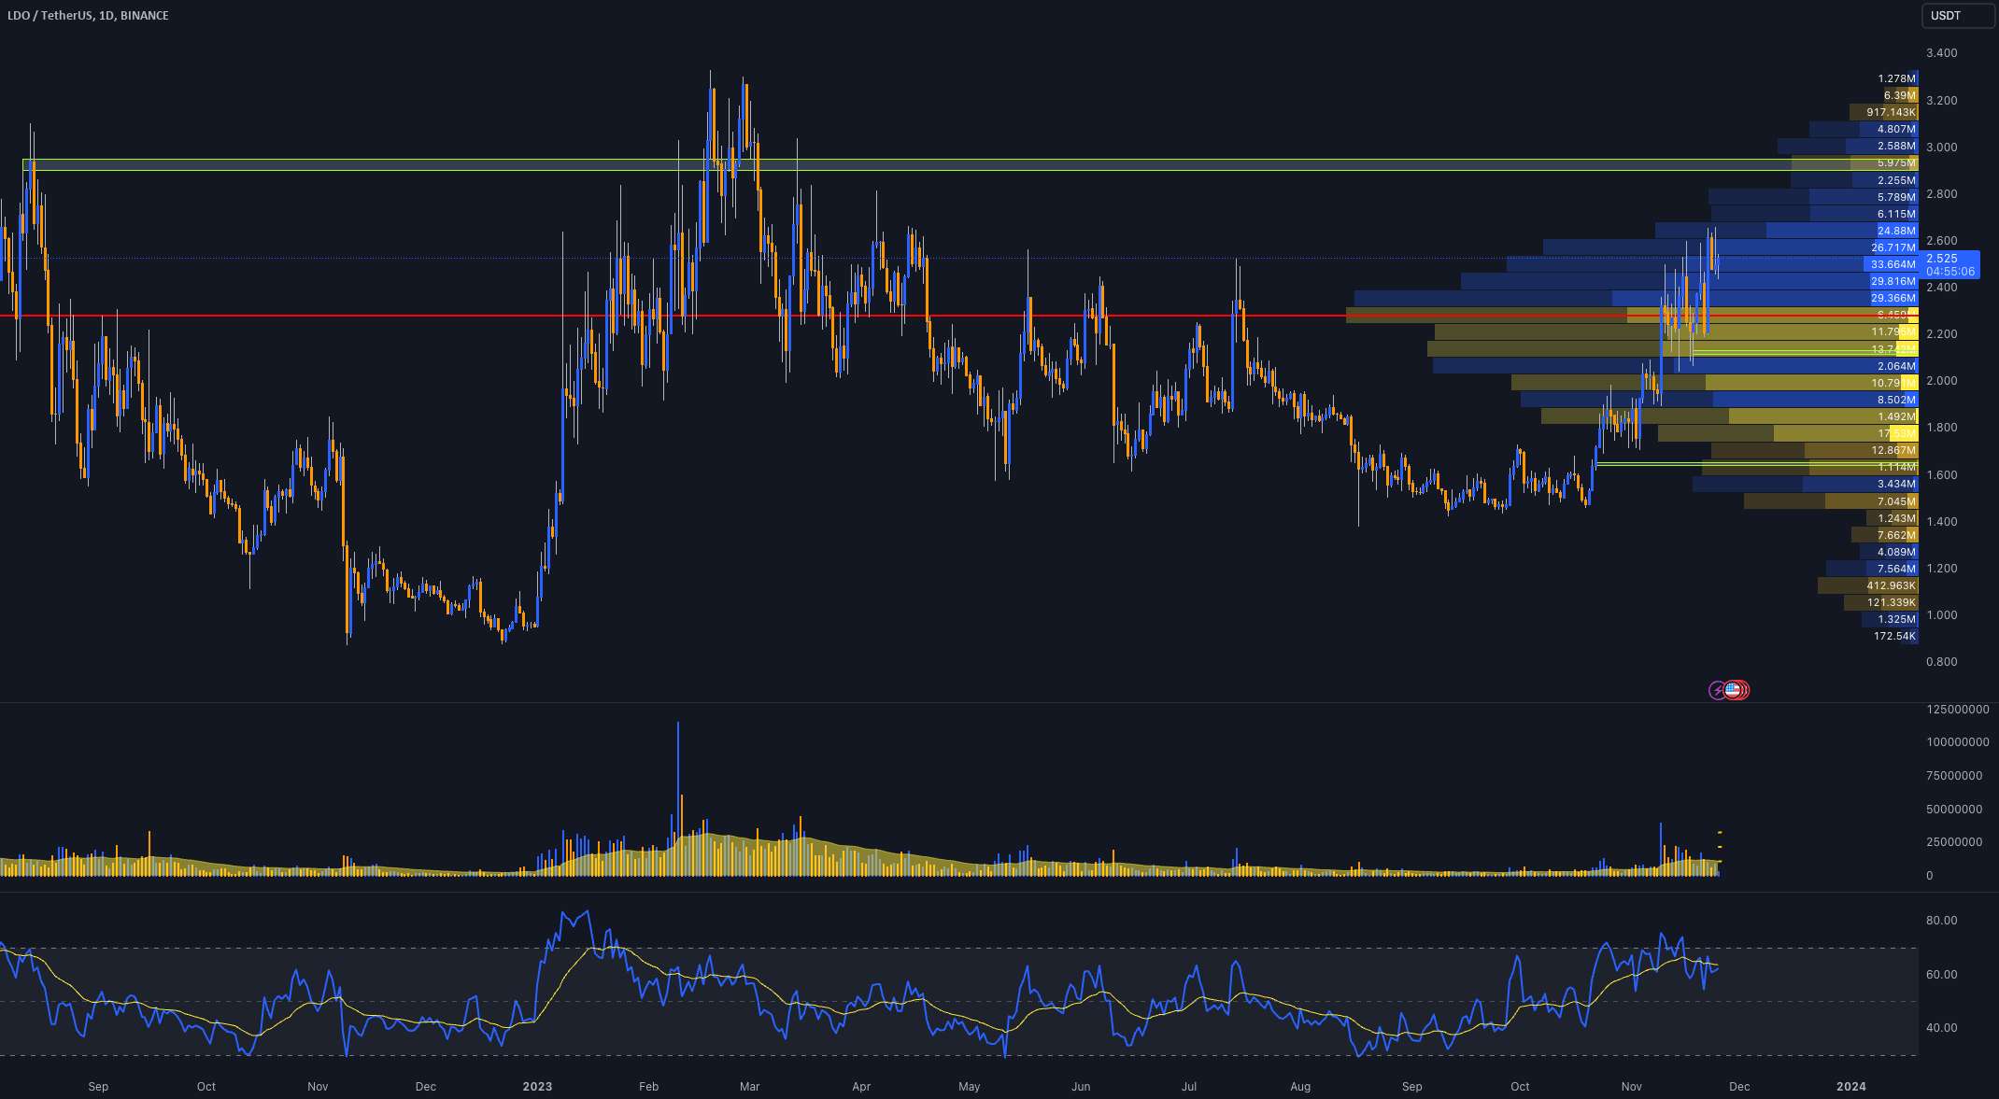The width and height of the screenshot is (1999, 1099).
Task: Select the green resistance zone rectangle
Action: (970, 165)
